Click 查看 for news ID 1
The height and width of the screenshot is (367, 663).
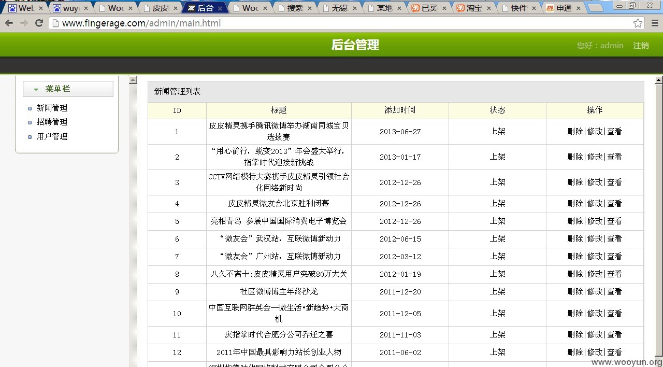(x=614, y=131)
